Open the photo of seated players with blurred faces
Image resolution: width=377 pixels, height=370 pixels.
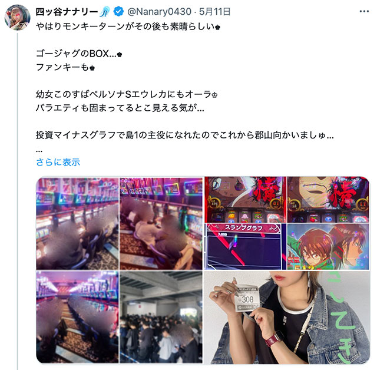click(161, 223)
